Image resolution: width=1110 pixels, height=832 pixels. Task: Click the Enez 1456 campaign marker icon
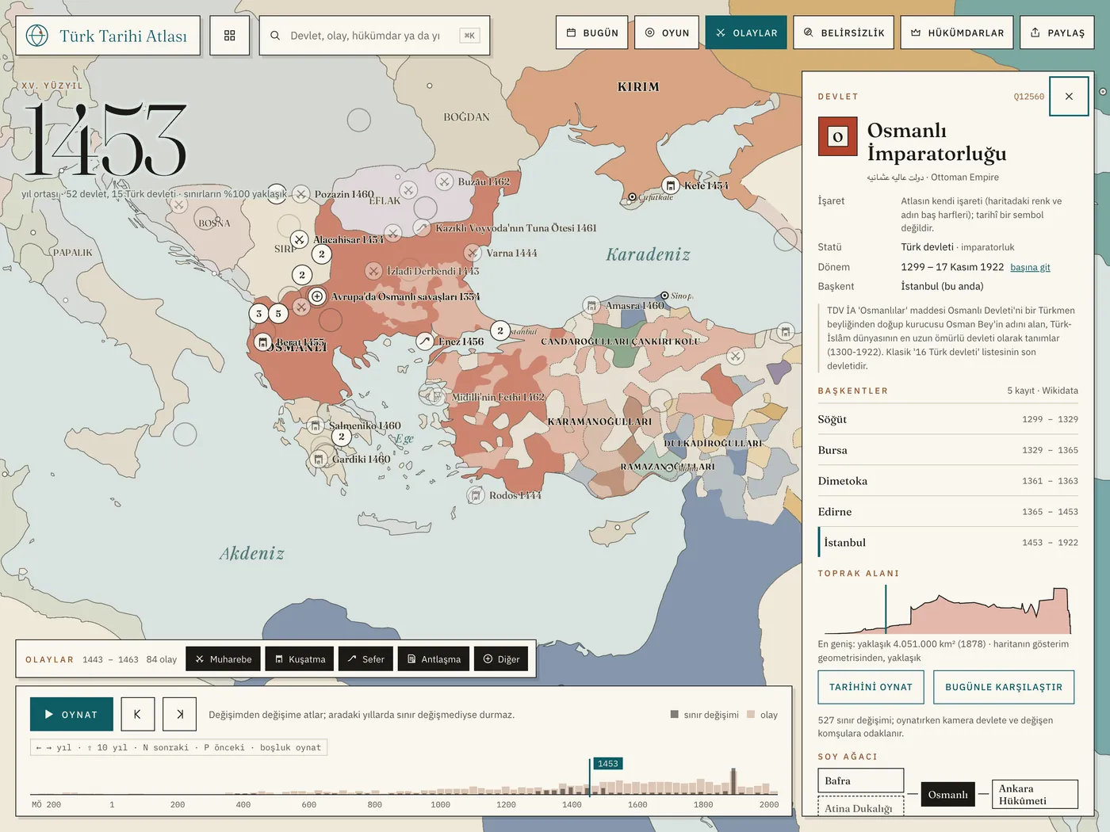(425, 342)
